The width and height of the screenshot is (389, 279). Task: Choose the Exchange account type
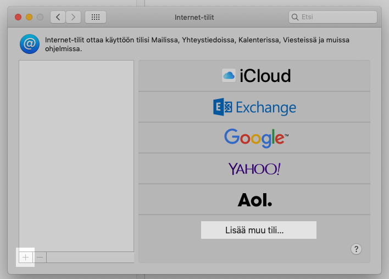point(254,107)
